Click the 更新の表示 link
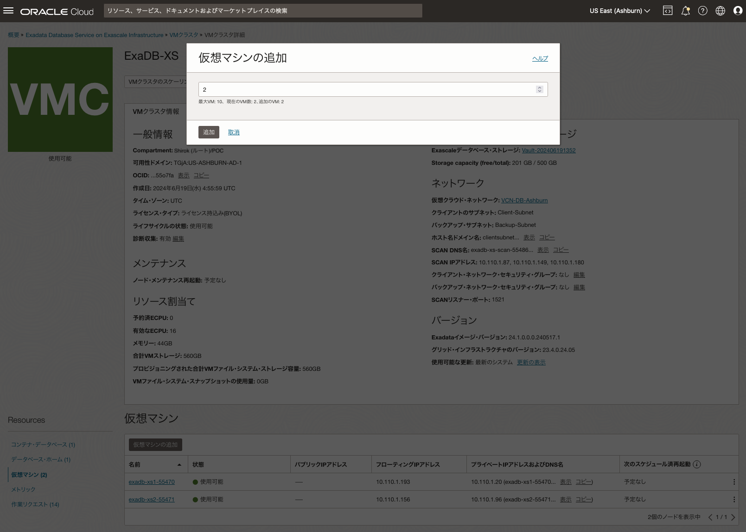746x532 pixels. pos(531,363)
